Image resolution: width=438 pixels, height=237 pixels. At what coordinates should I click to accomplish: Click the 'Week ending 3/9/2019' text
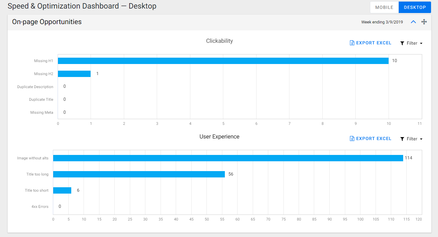tap(382, 22)
